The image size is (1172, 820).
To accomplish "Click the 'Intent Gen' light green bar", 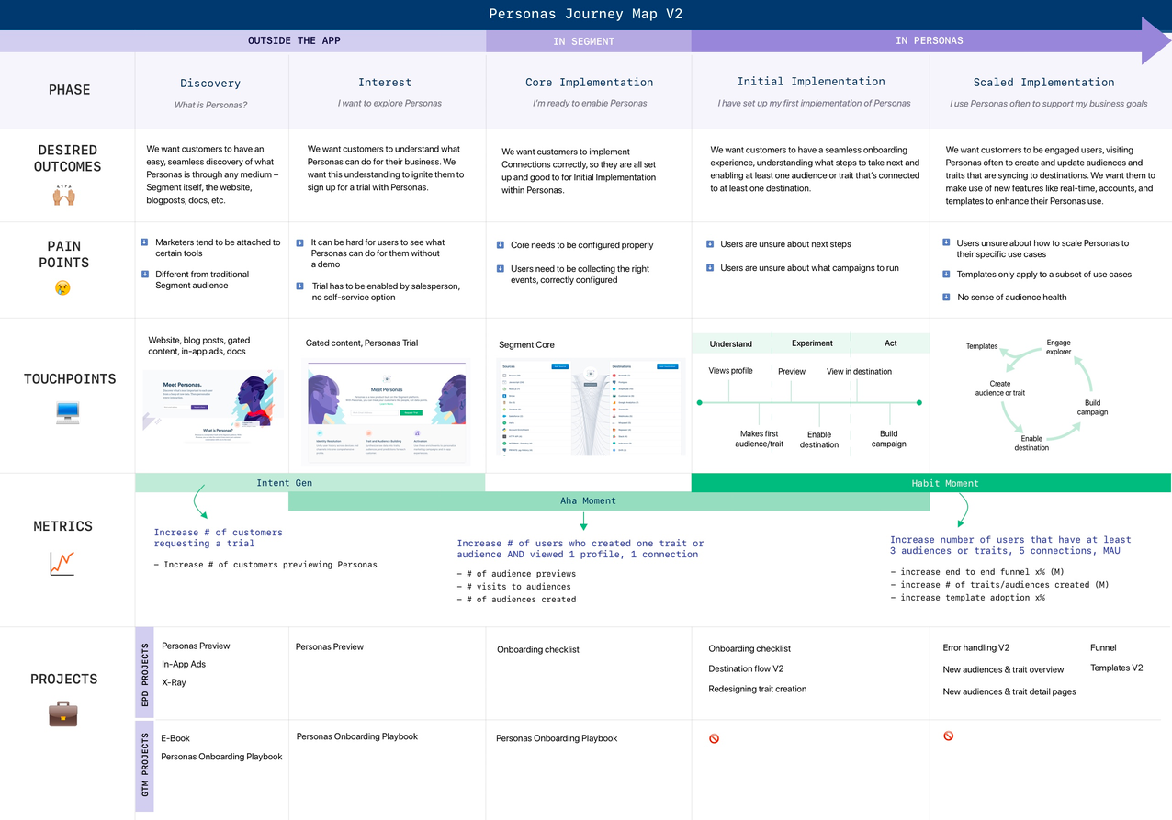I will [x=310, y=483].
